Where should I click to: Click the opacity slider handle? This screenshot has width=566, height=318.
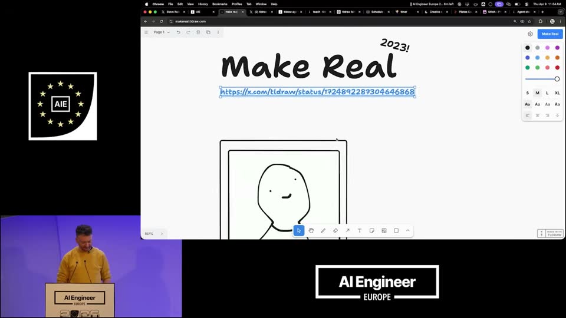coord(557,79)
